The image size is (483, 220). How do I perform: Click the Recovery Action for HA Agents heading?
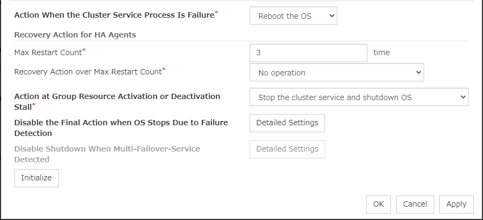(75, 35)
